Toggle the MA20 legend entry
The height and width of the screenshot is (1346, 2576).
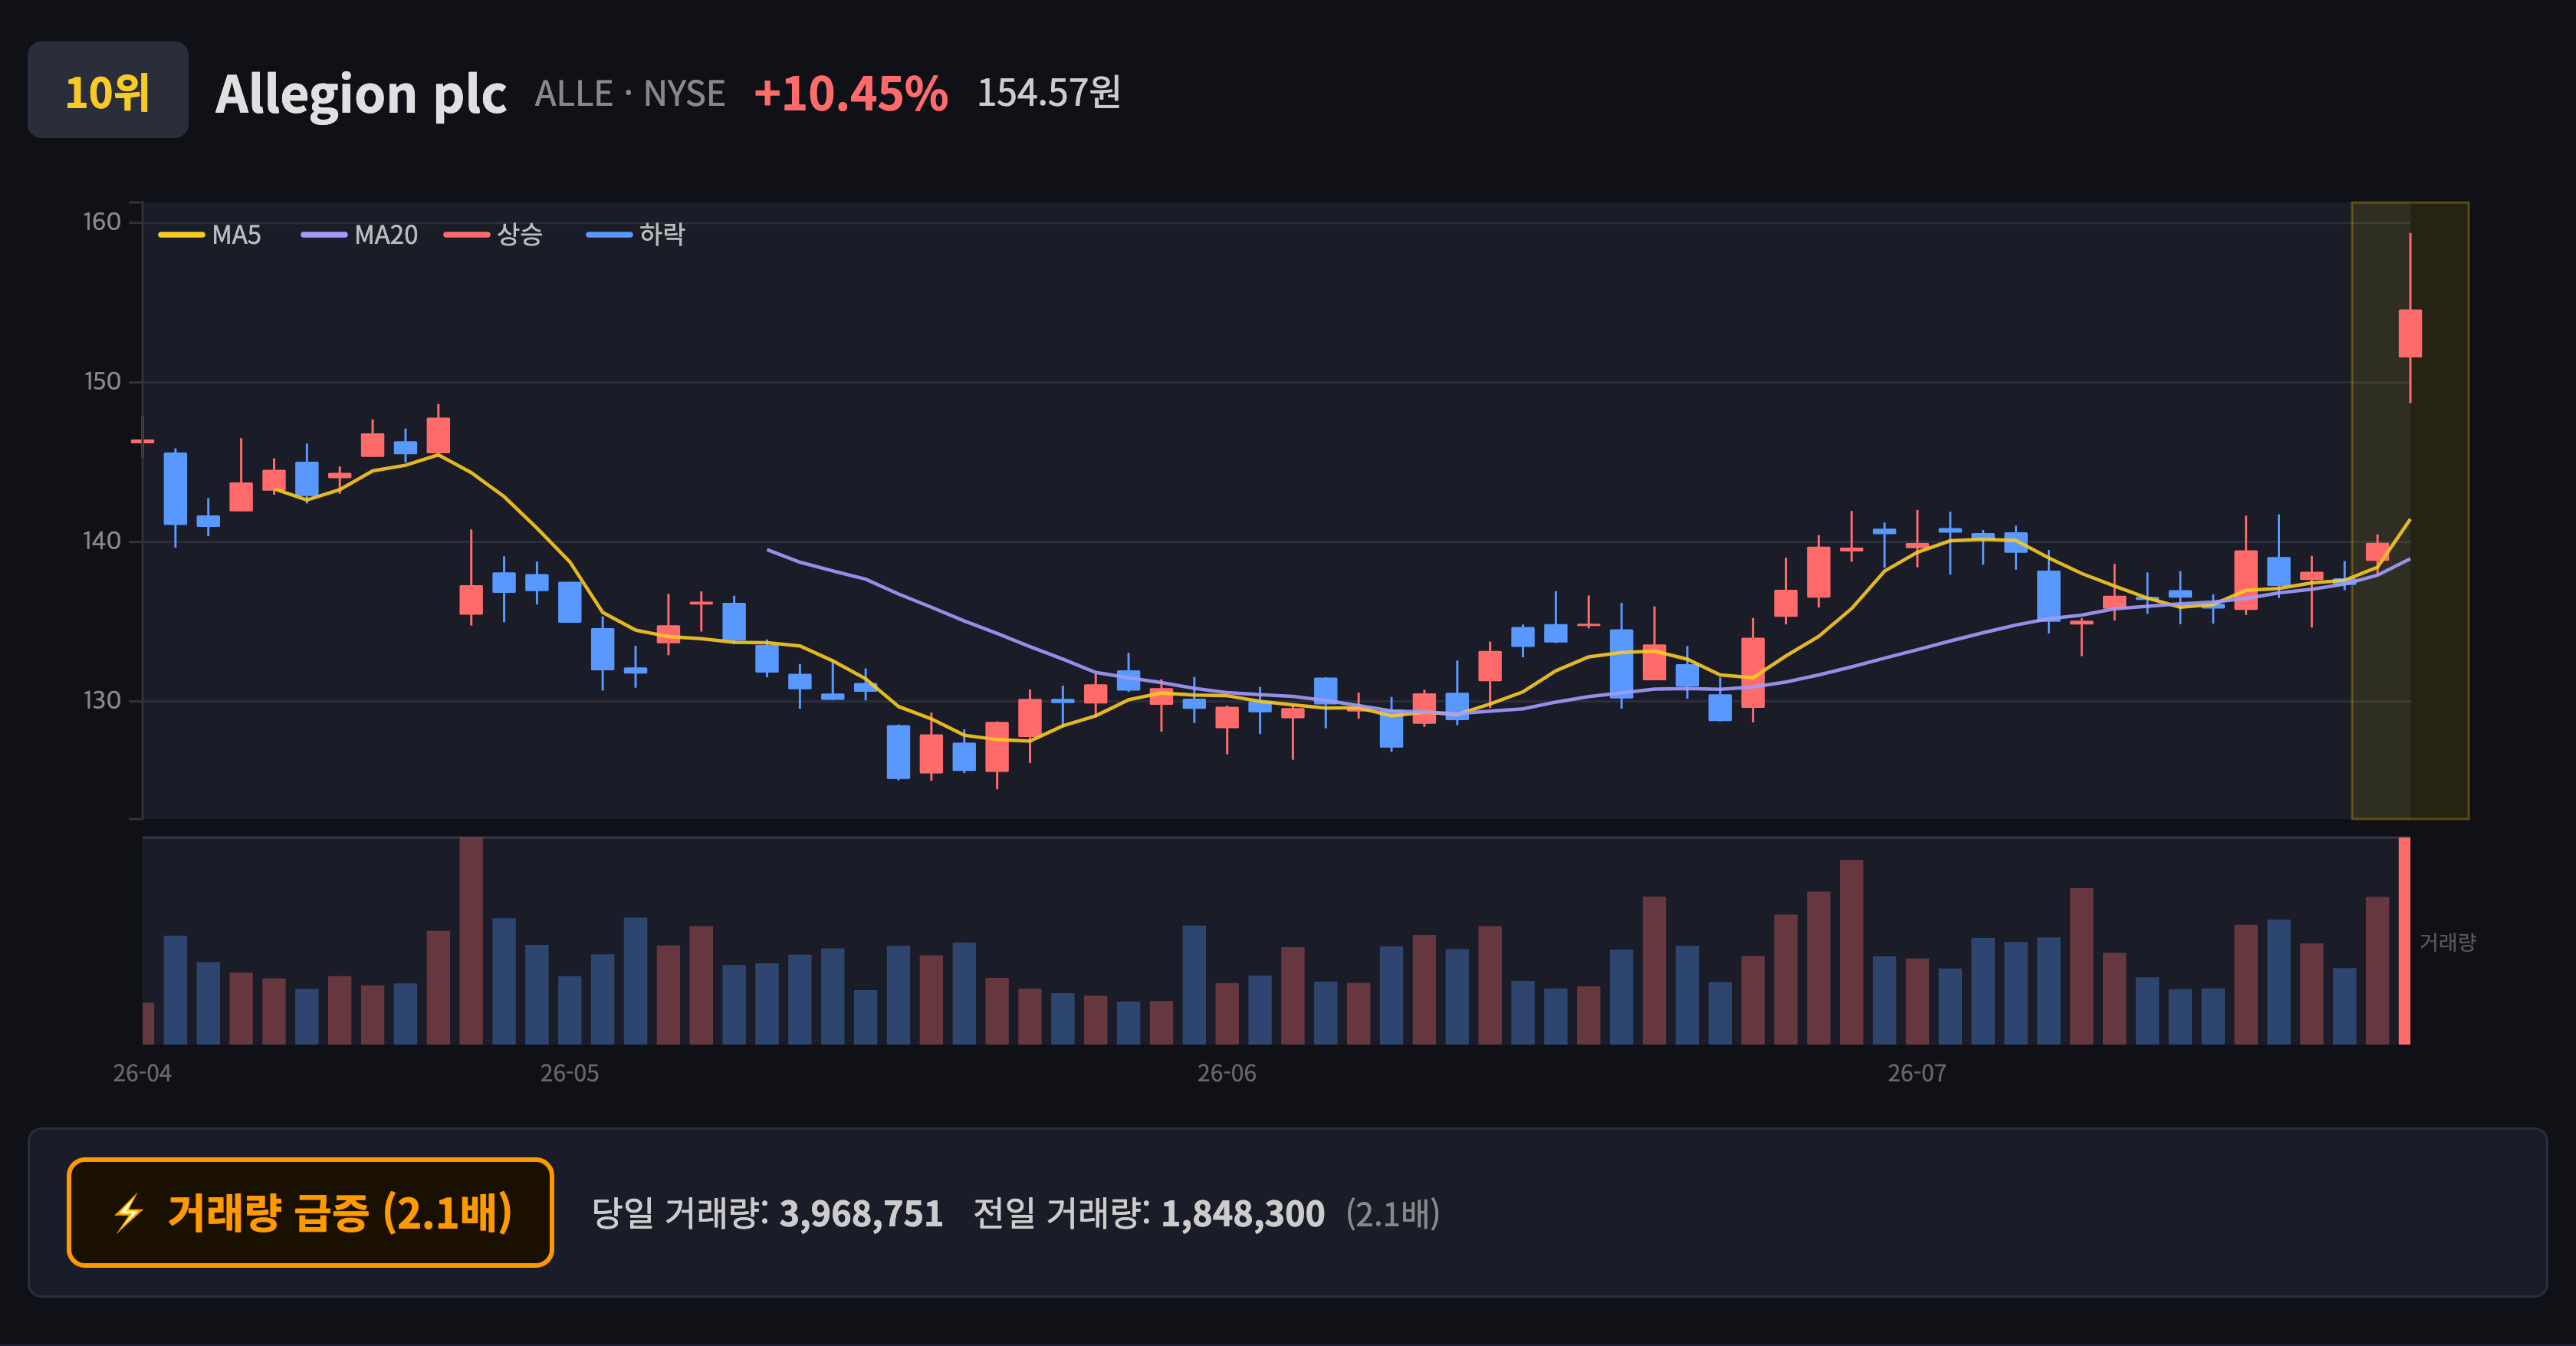[360, 235]
